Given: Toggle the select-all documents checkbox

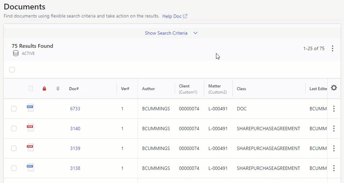Looking at the screenshot, I should tap(12, 70).
